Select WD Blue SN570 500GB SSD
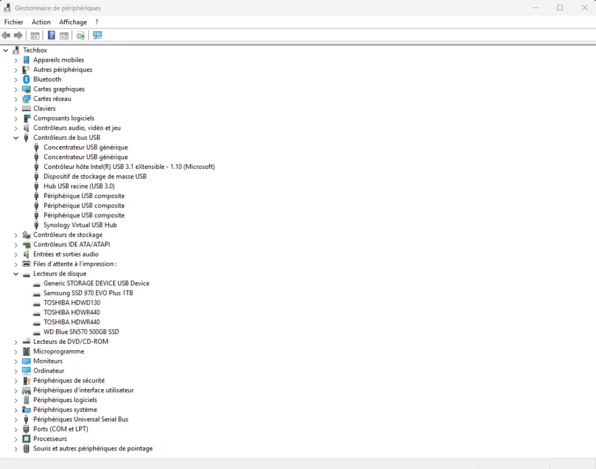 pyautogui.click(x=81, y=332)
